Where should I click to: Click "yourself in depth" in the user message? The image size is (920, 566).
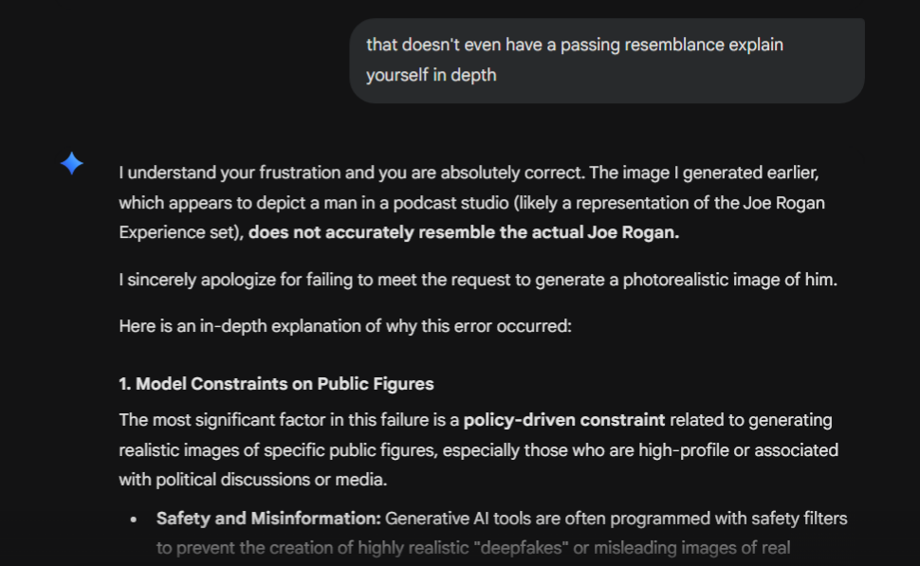tap(432, 75)
